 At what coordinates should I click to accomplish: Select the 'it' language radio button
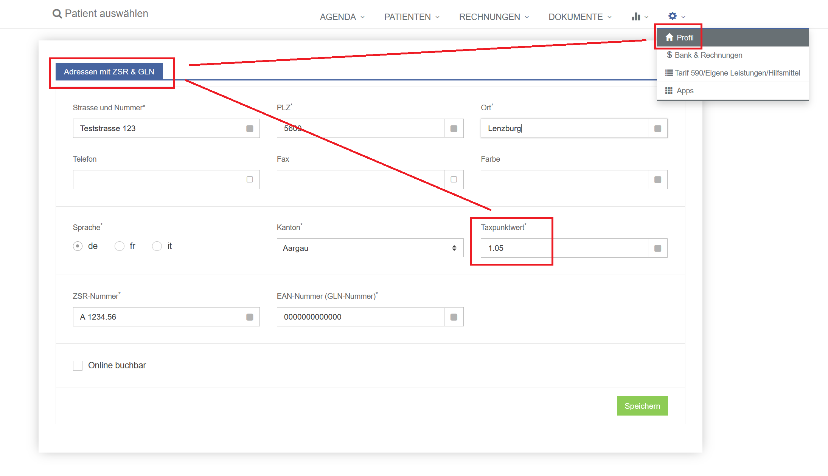coord(157,246)
